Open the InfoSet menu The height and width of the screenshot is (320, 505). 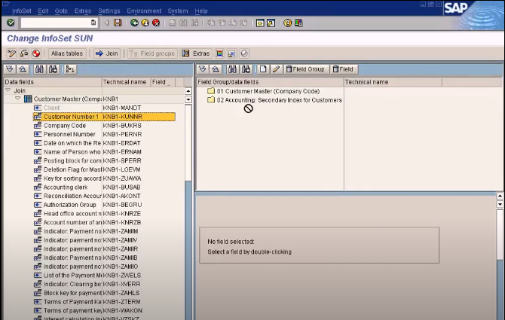22,11
